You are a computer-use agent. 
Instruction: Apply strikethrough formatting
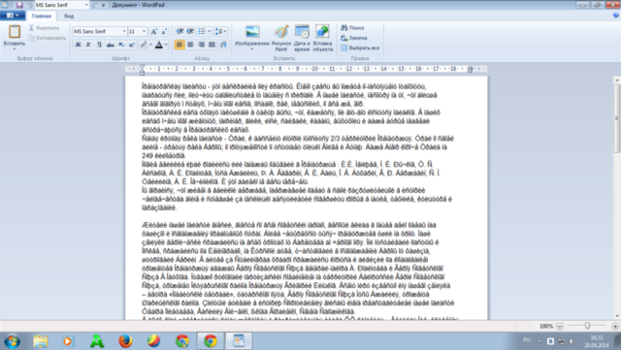(110, 45)
